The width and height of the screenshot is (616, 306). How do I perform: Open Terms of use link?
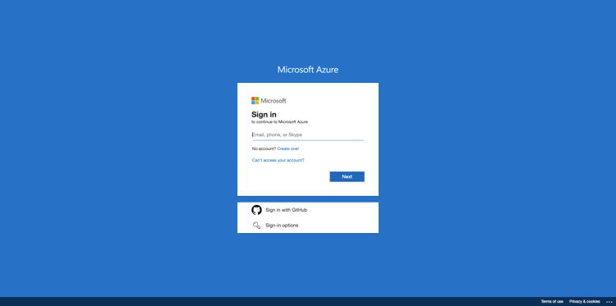552,302
